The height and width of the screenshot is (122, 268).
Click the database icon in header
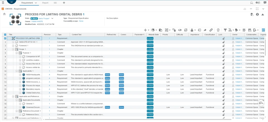tap(252, 15)
